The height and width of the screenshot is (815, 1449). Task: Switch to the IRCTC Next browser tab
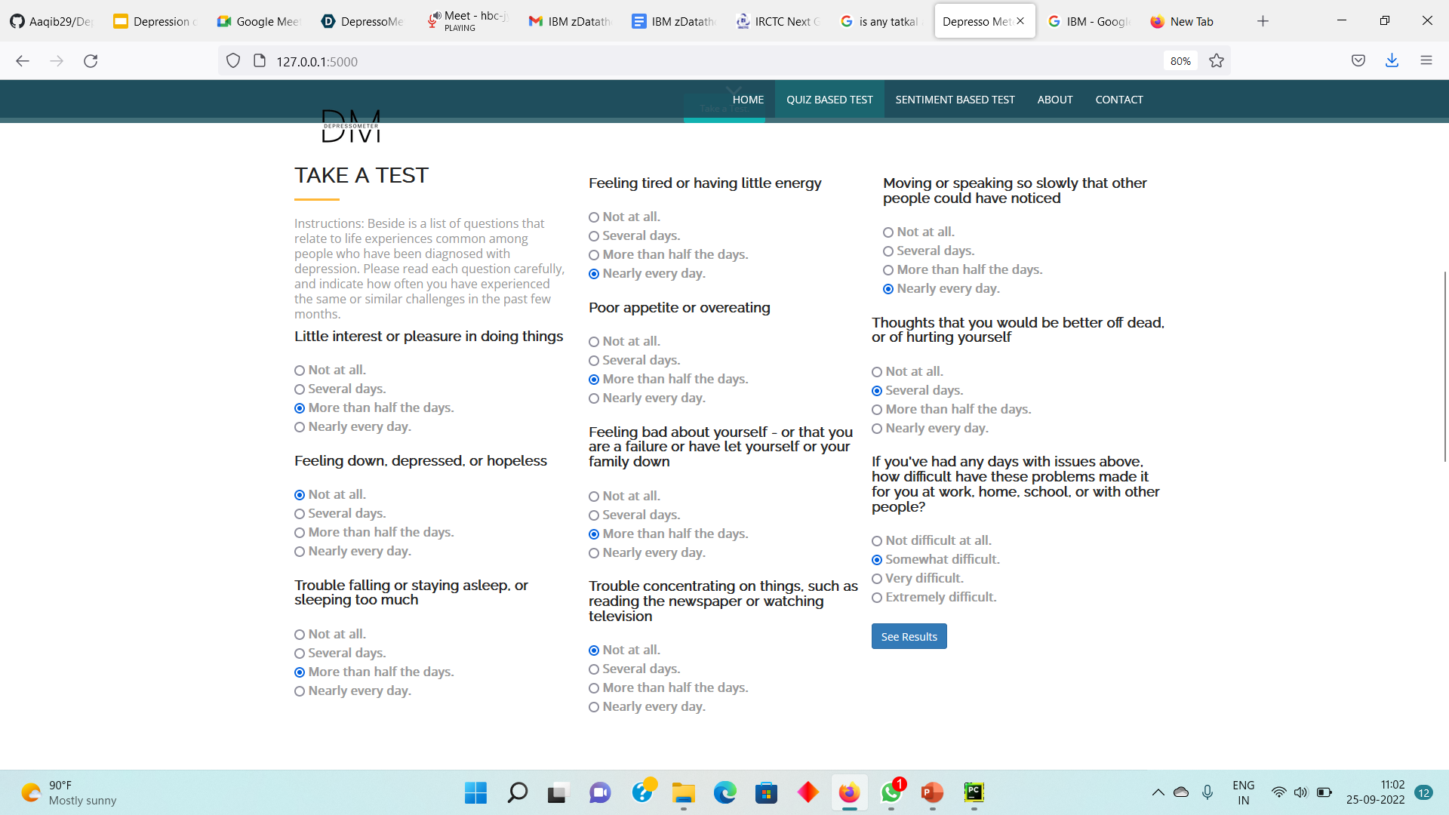(x=777, y=21)
